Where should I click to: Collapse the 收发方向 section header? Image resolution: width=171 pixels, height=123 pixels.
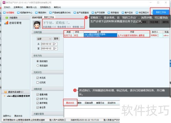[48, 56]
